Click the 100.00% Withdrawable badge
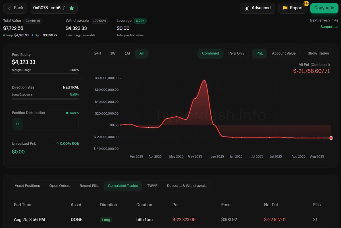Viewport: 341px width, 228px height. pos(99,21)
